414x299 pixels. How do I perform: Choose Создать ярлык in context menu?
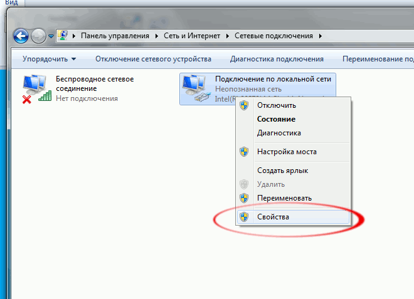[293, 170]
